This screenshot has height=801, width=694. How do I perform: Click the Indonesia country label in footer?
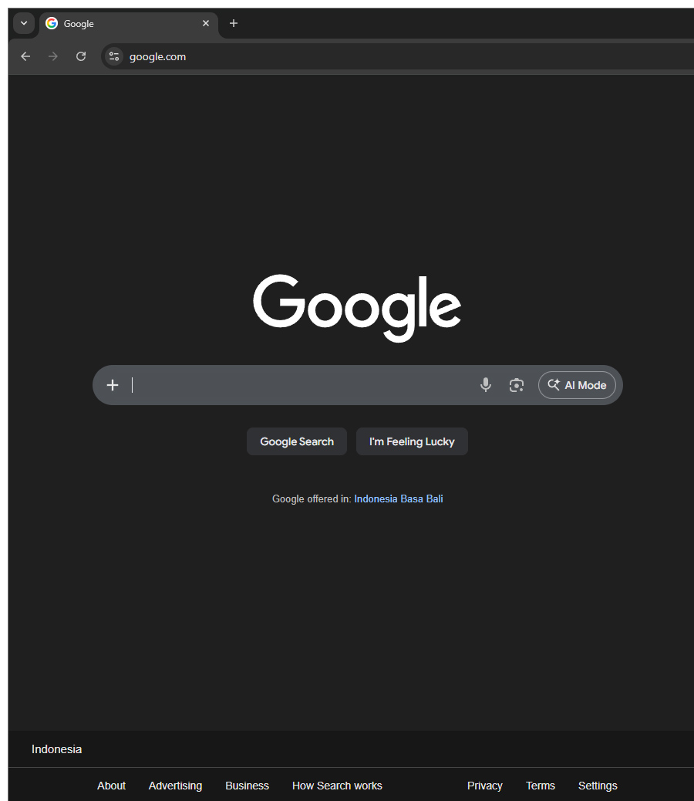(56, 749)
